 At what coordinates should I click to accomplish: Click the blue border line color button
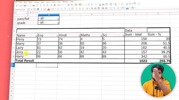[127, 8]
